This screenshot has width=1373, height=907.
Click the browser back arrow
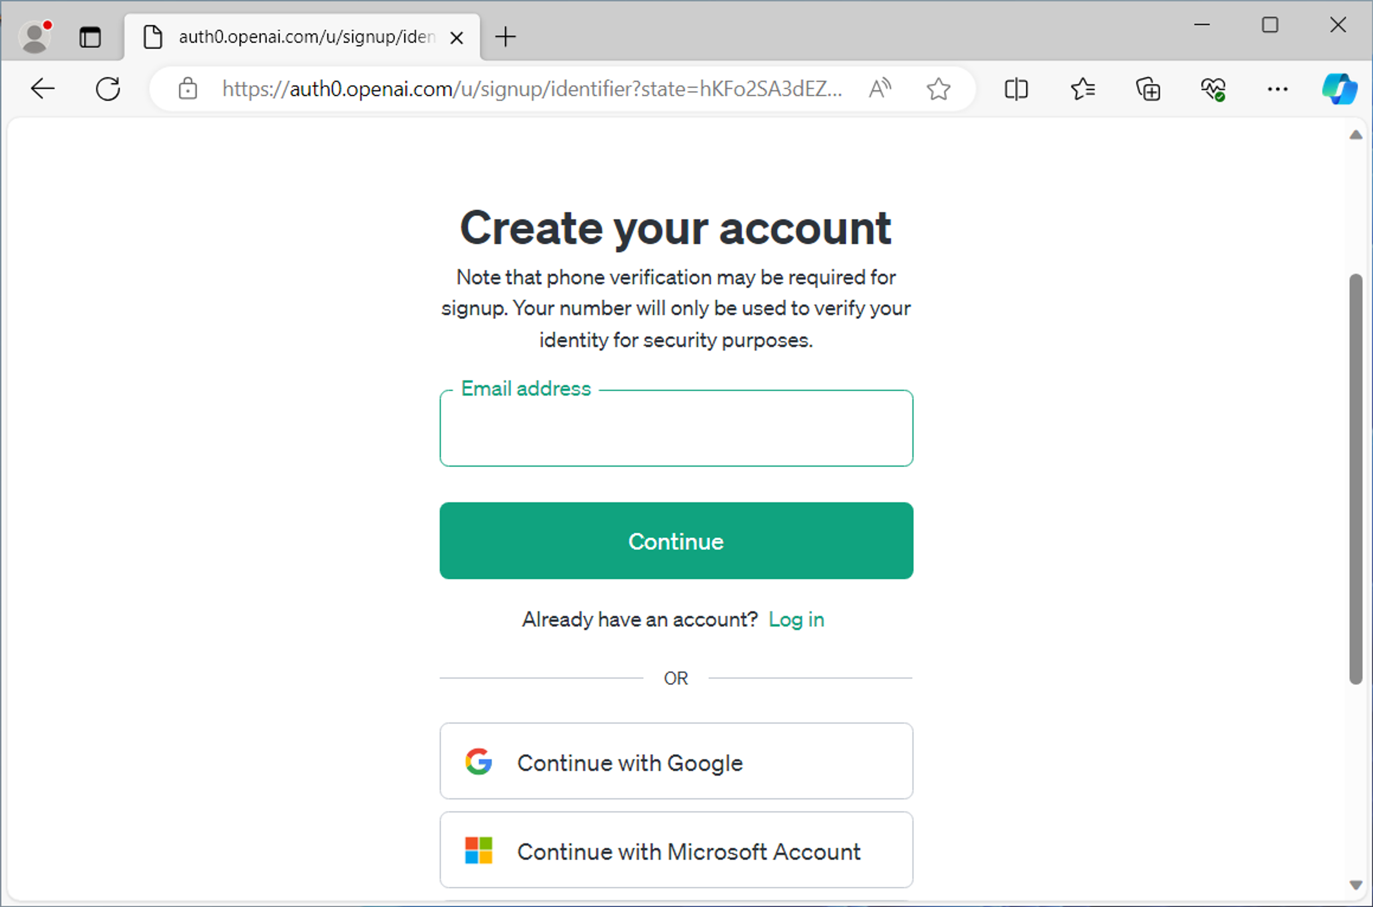pos(42,89)
